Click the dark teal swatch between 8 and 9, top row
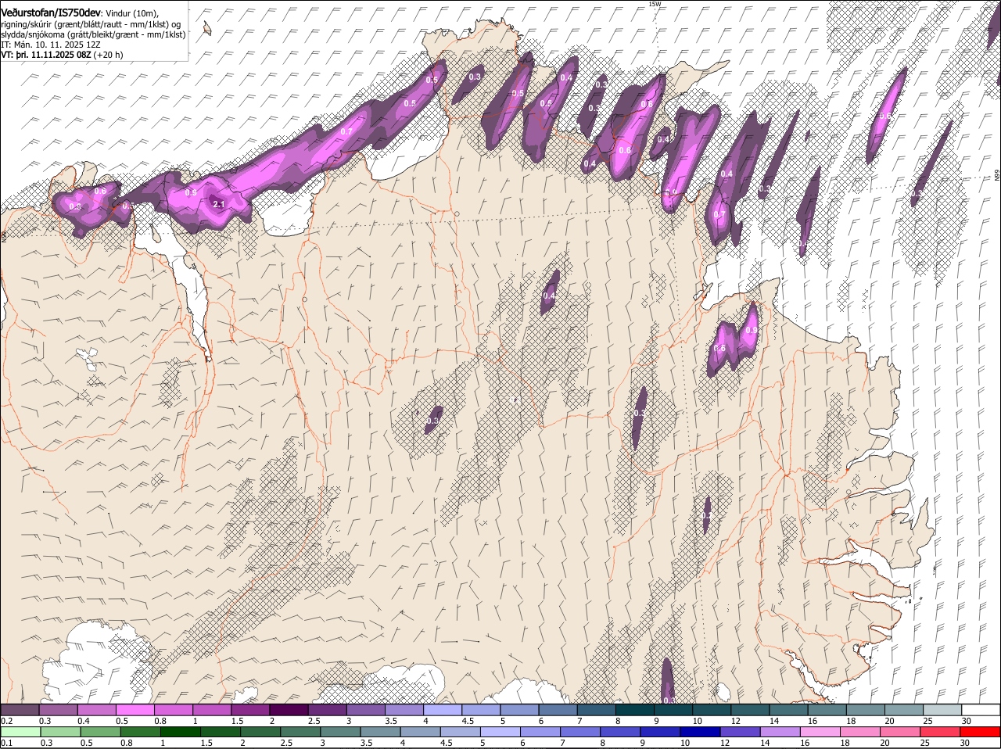Screen dimensions: 1001x749 (x=635, y=710)
